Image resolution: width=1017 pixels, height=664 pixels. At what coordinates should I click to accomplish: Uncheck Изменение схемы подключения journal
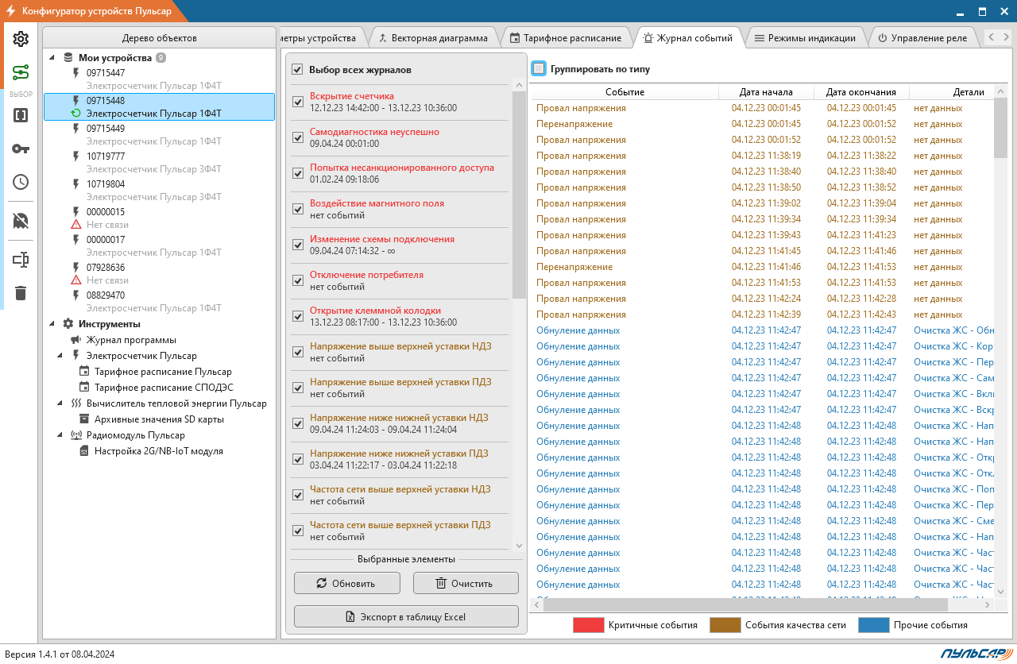point(298,245)
